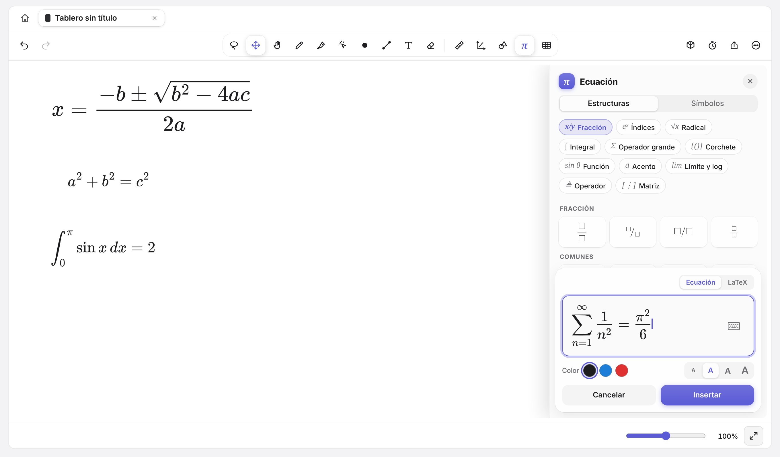Select the Límite y log chip
Image resolution: width=780 pixels, height=457 pixels.
(697, 166)
